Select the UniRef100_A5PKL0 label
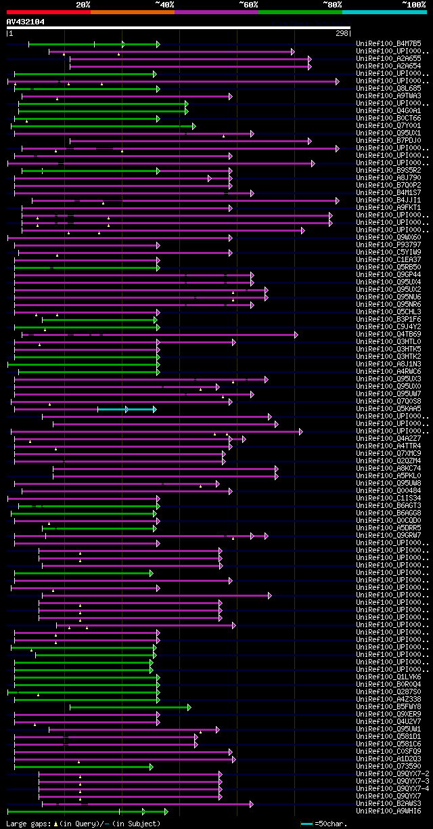 pos(388,476)
